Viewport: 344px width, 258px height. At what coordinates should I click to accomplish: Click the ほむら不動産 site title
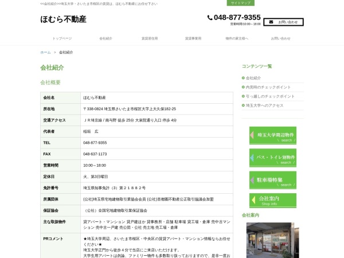[x=64, y=19]
